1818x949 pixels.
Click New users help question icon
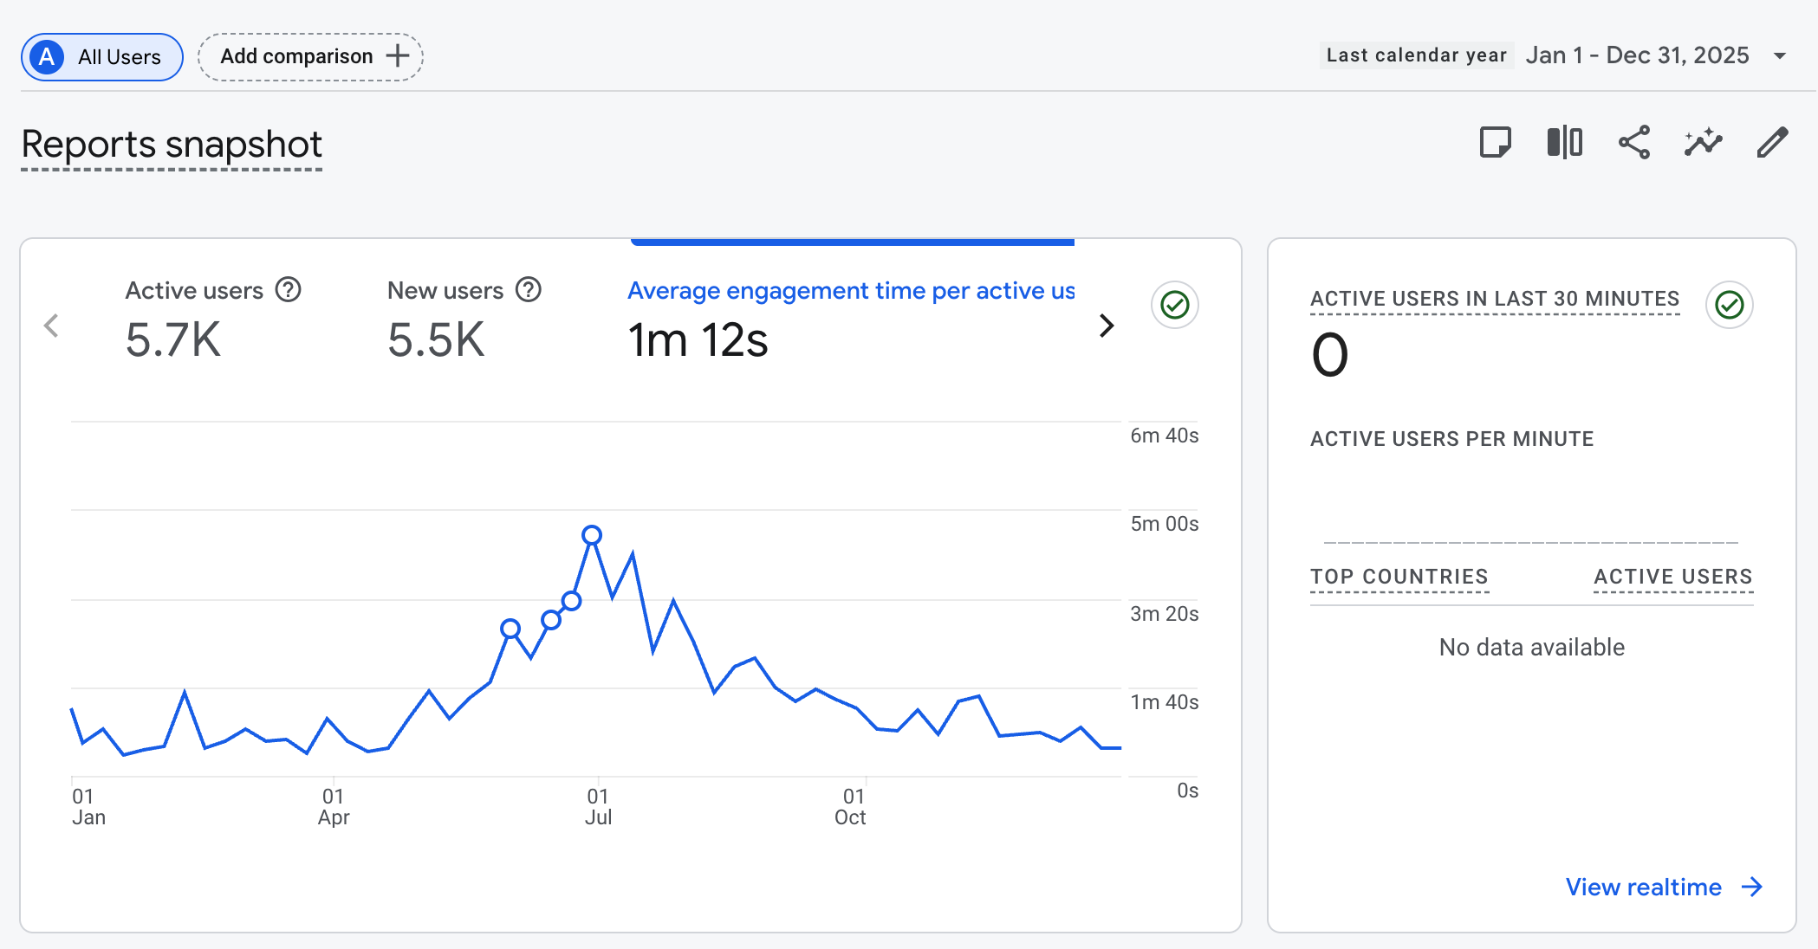click(x=528, y=290)
